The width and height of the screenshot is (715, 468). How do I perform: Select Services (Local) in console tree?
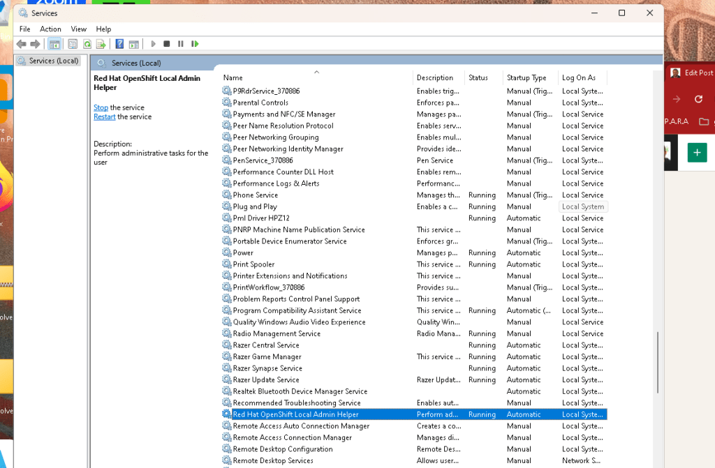48,61
